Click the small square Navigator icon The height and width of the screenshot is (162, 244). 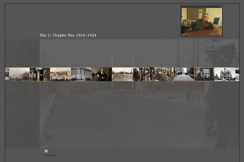[46, 151]
